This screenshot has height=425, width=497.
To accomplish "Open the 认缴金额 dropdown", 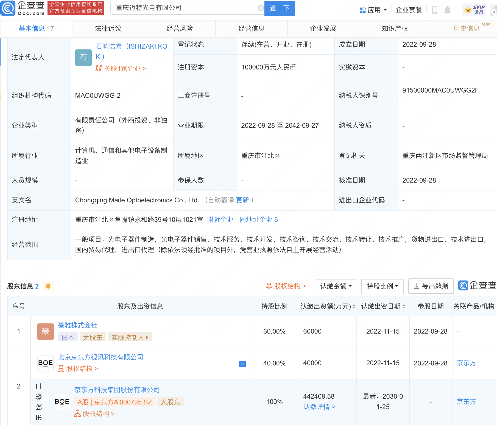I will (x=336, y=286).
